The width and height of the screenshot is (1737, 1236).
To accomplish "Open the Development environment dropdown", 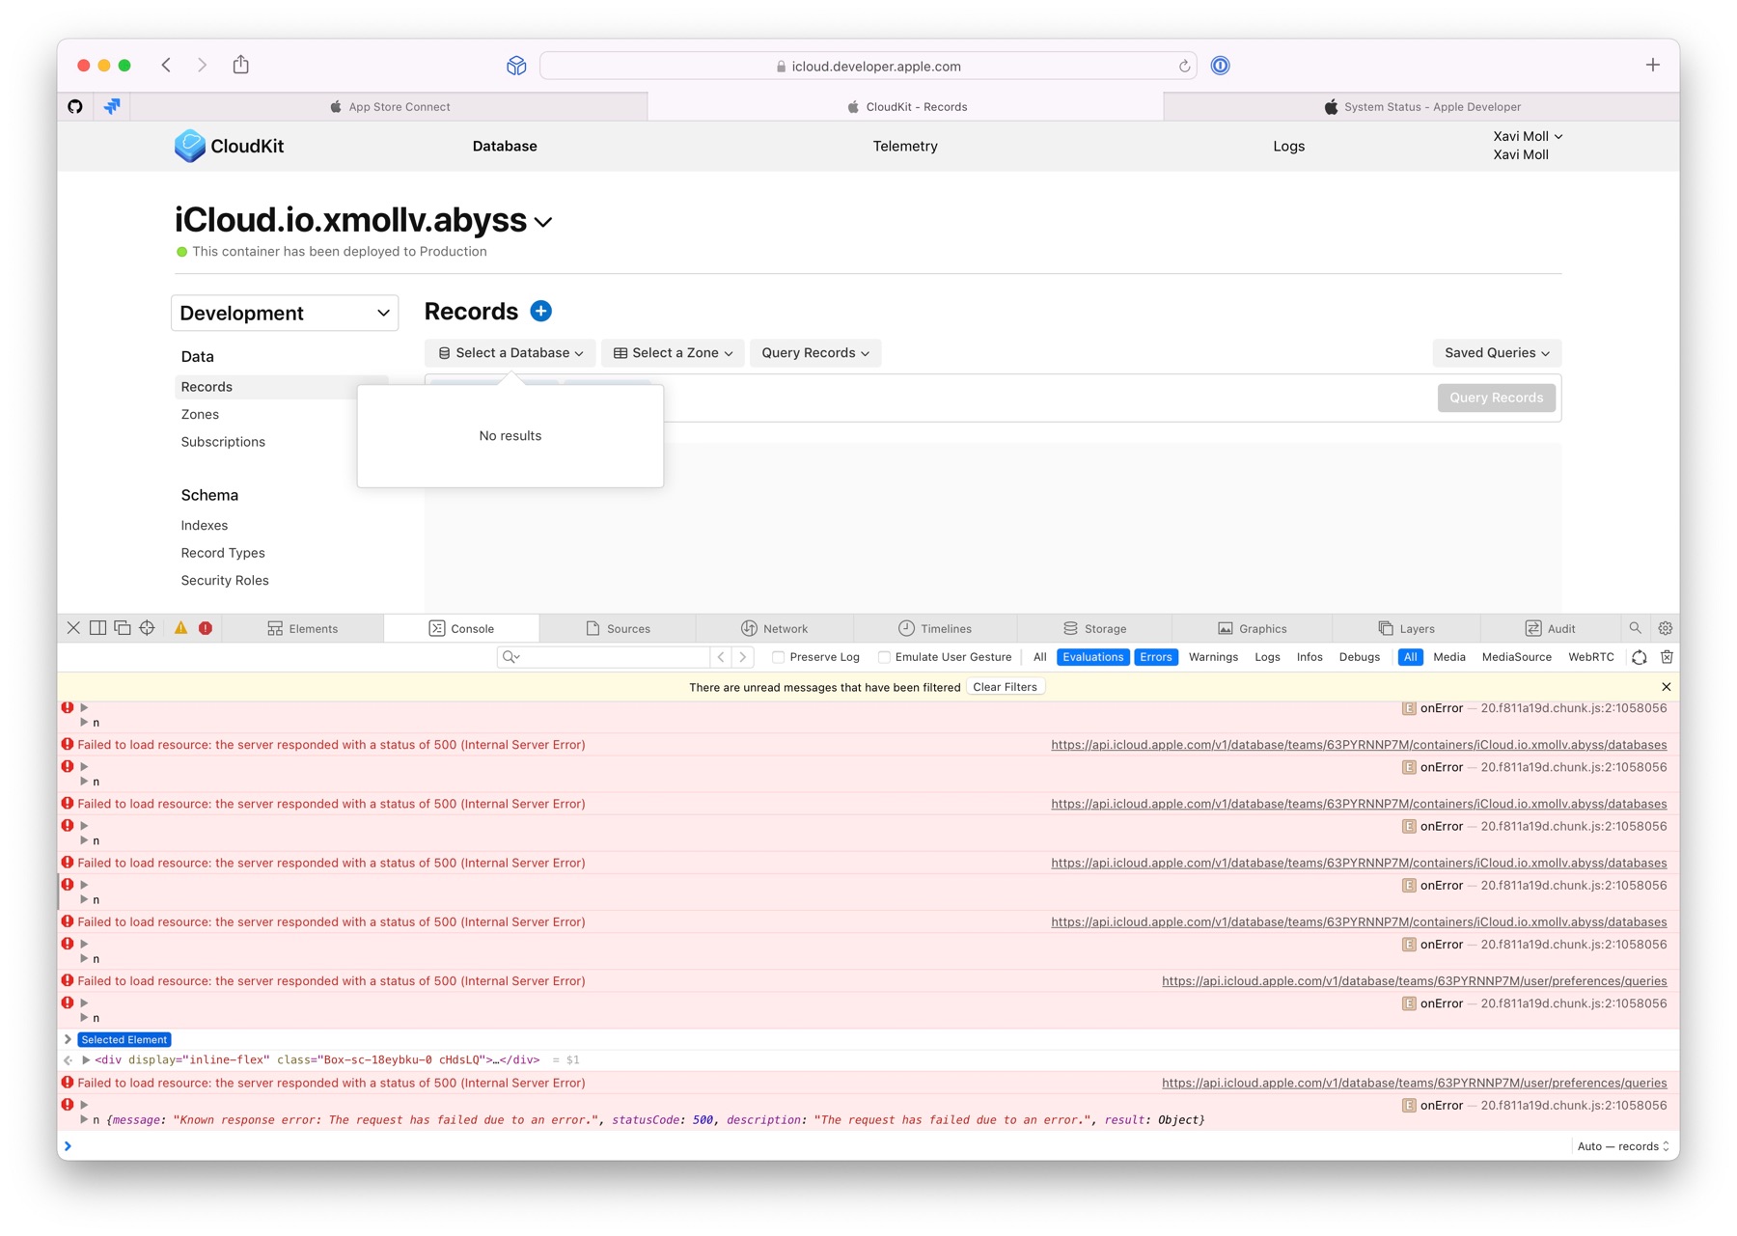I will point(285,313).
